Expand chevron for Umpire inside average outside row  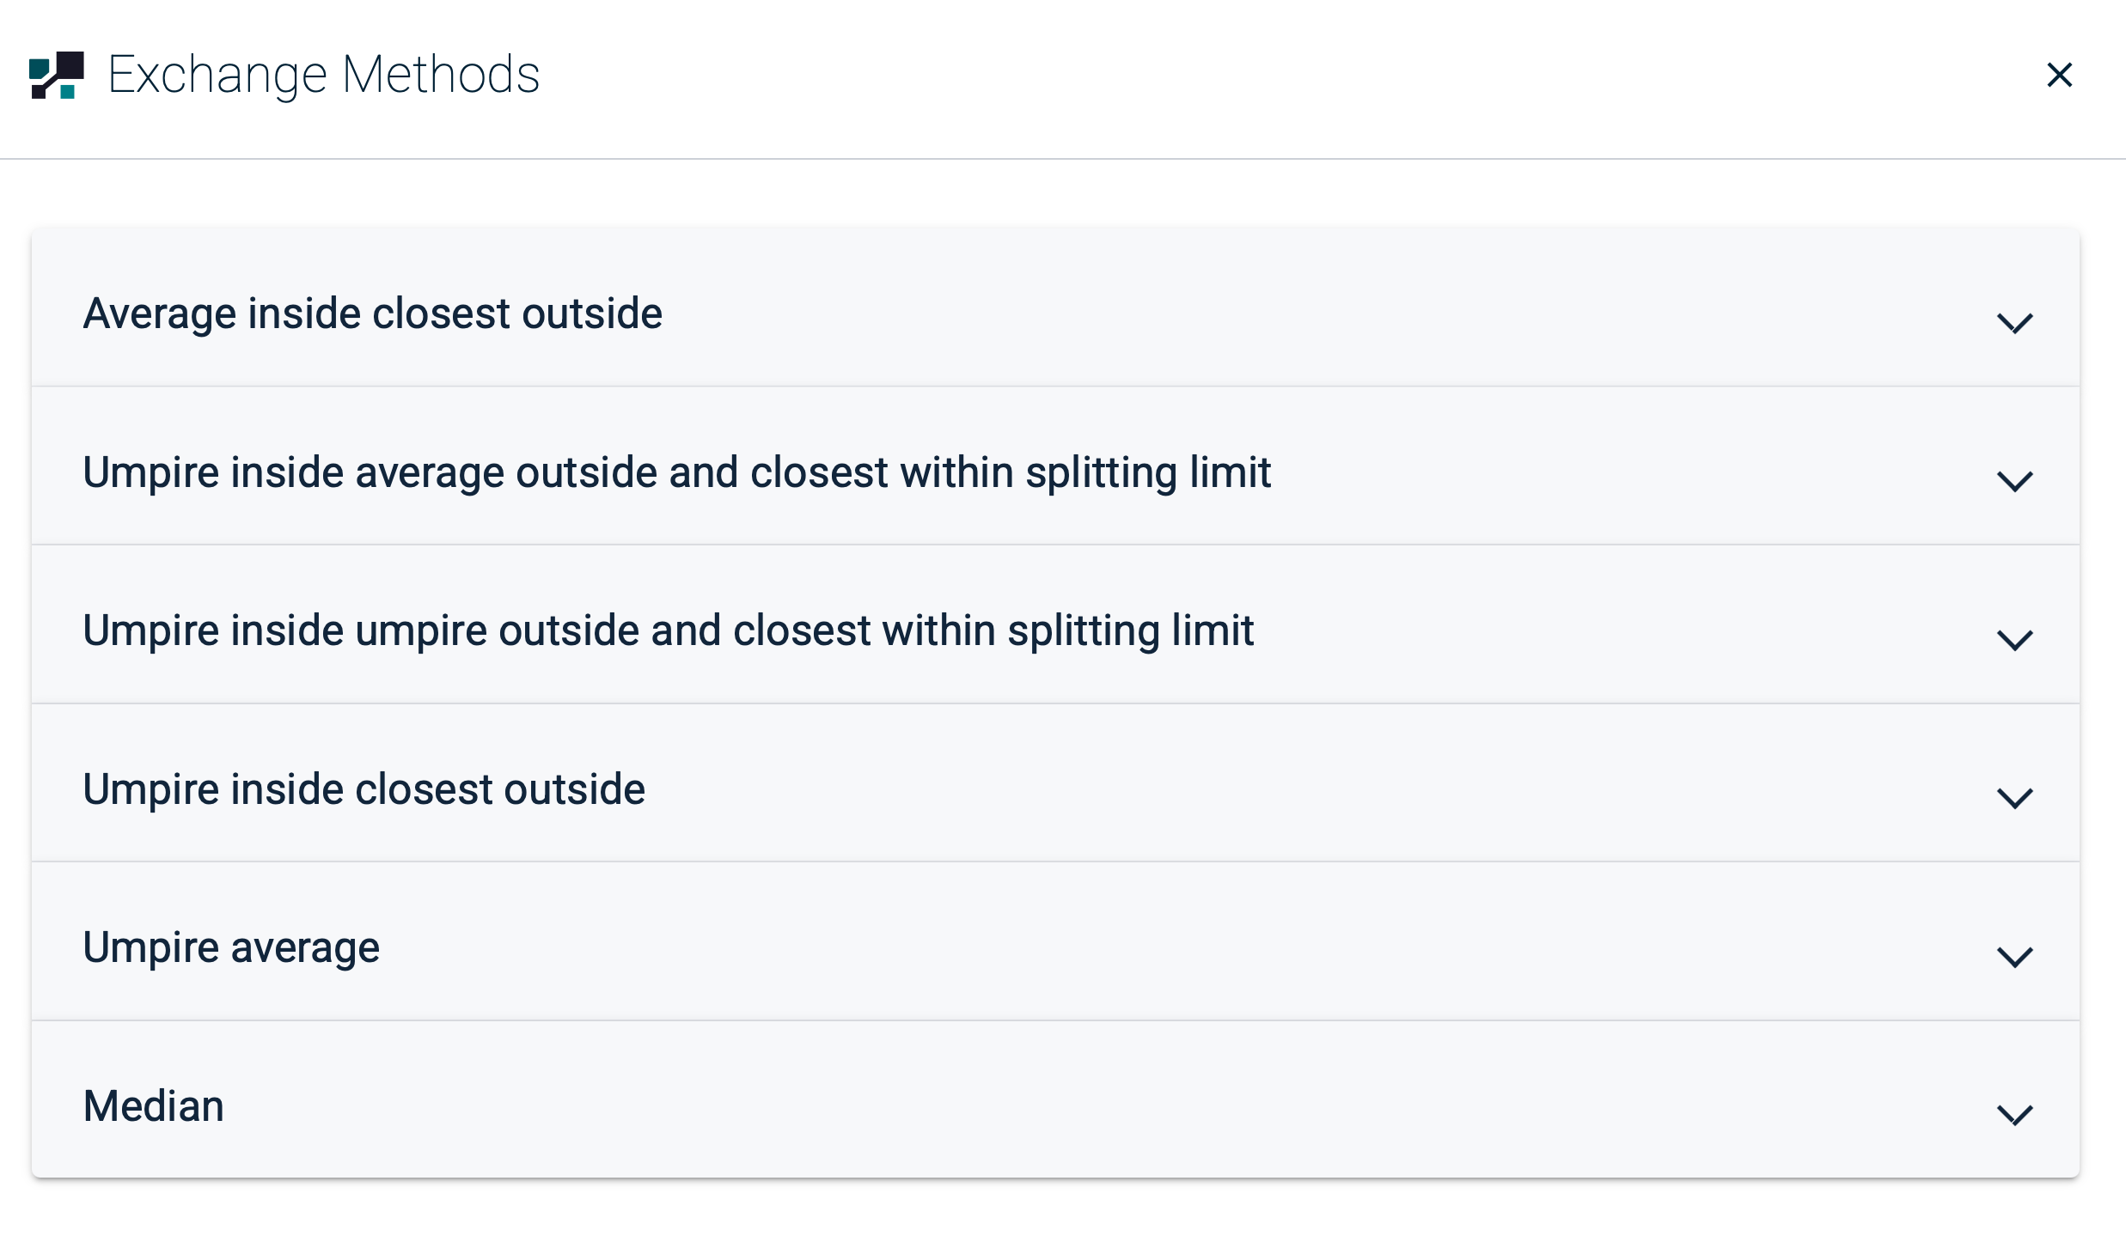tap(2014, 481)
